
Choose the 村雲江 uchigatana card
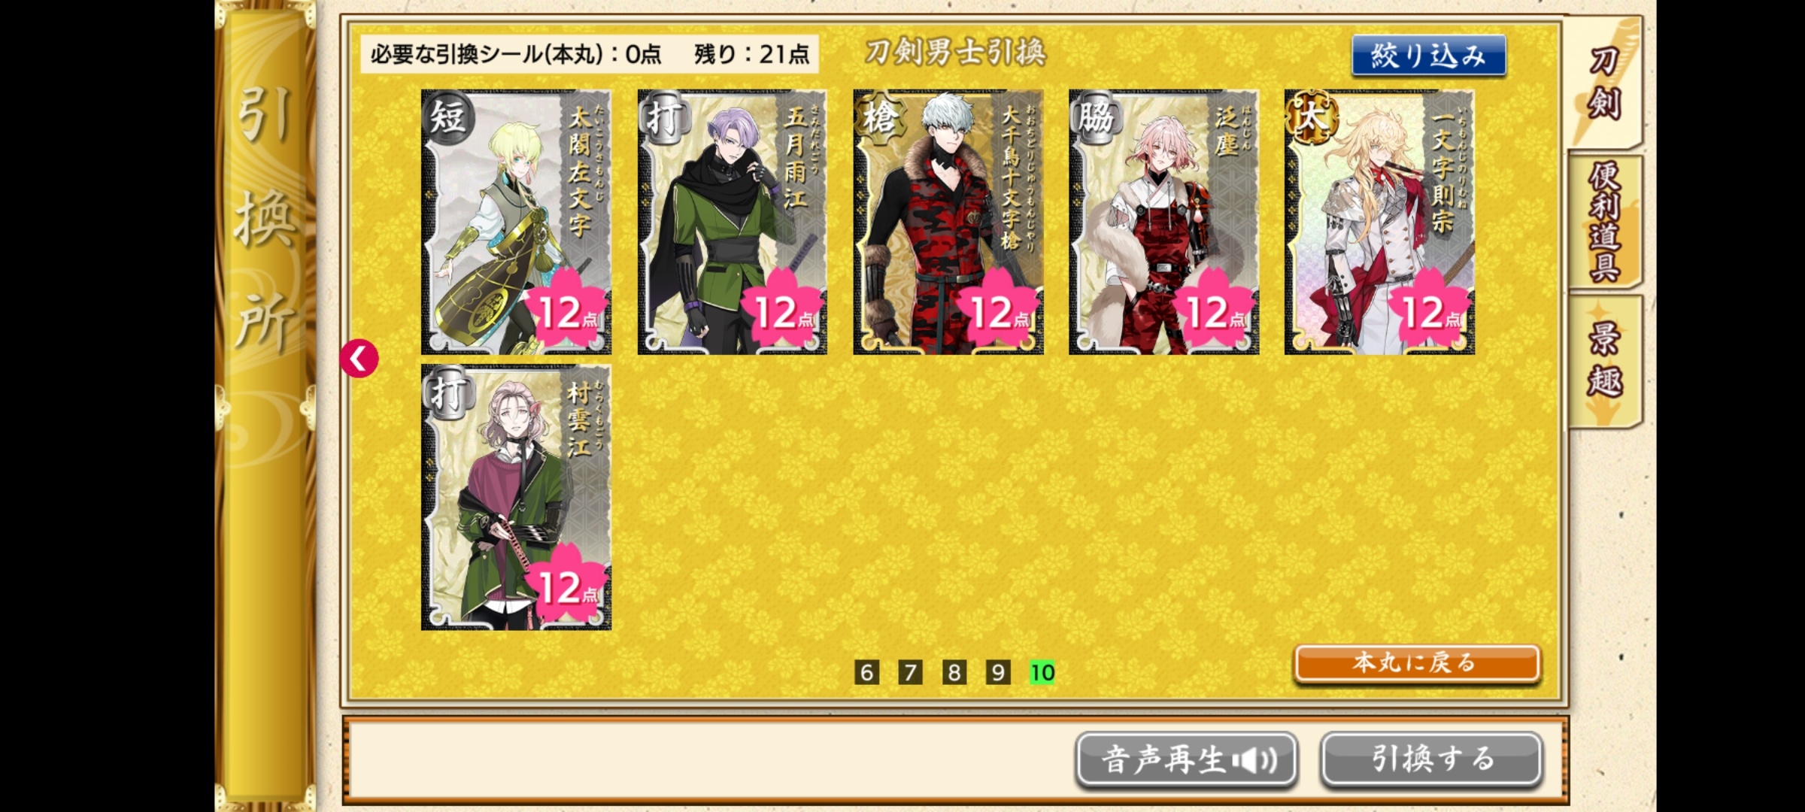pyautogui.click(x=516, y=497)
